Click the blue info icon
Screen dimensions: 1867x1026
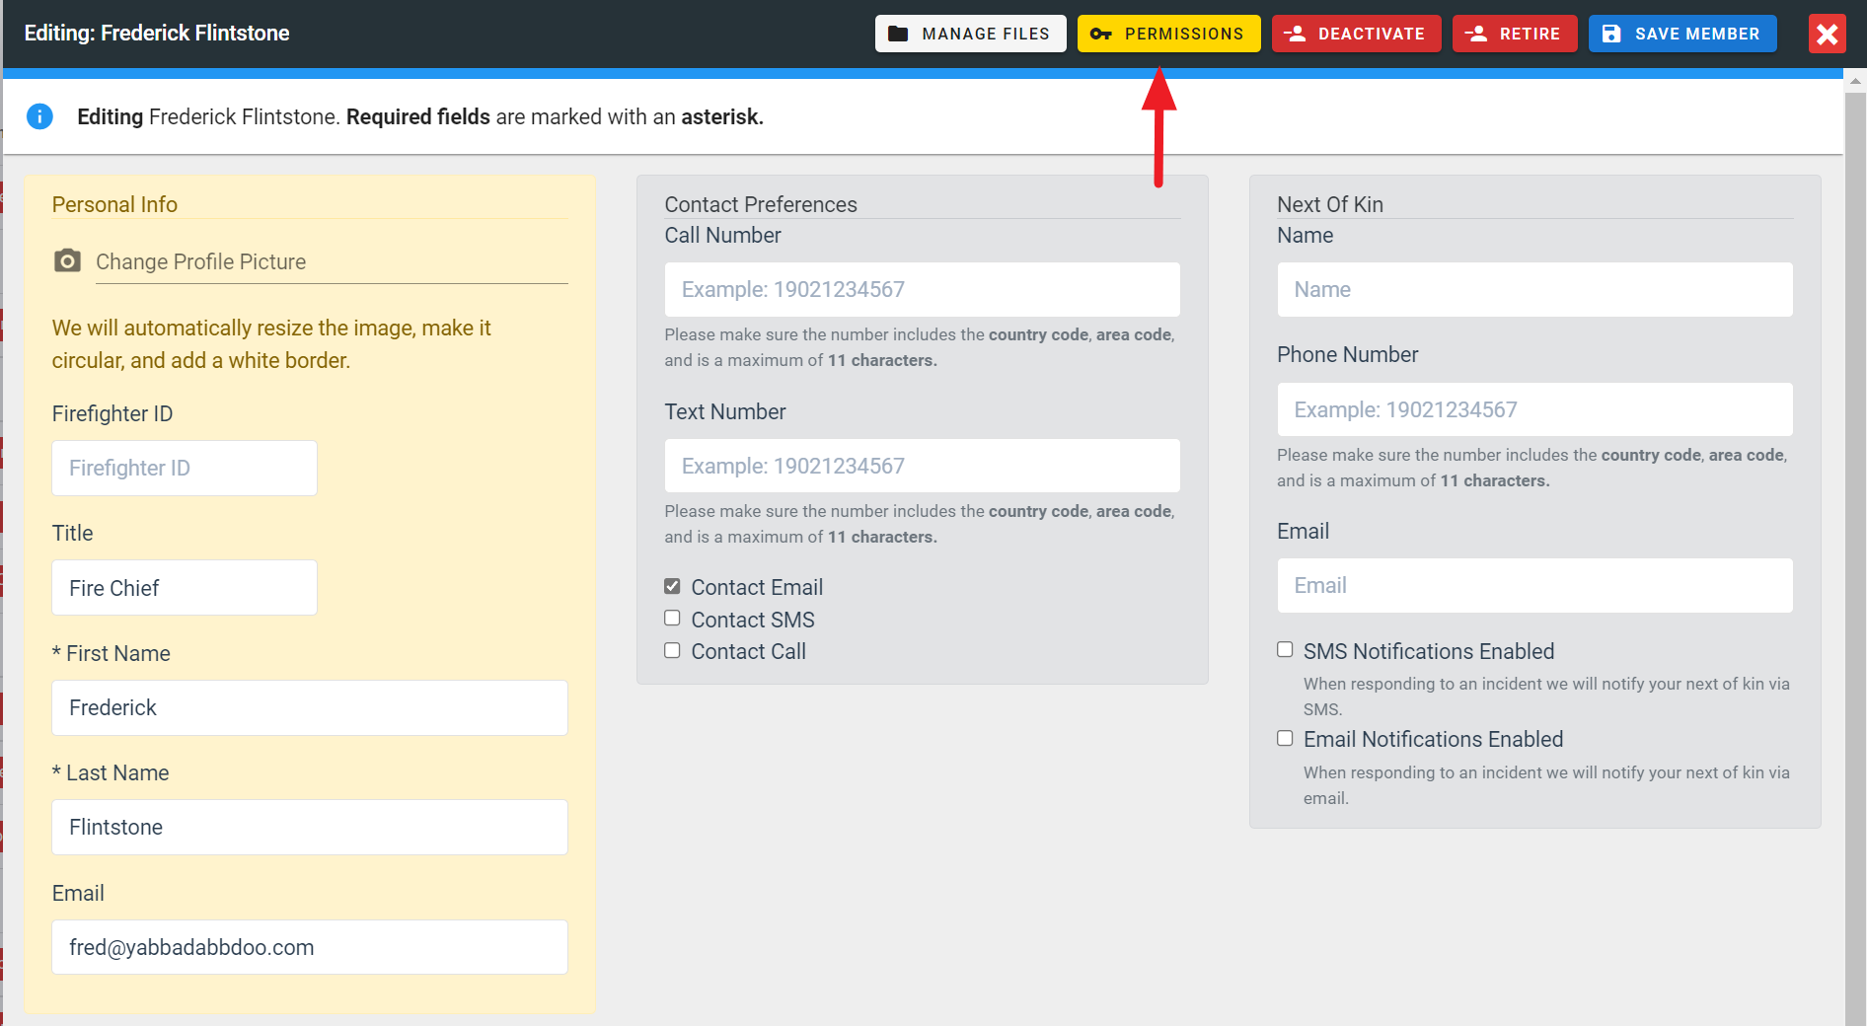(39, 116)
